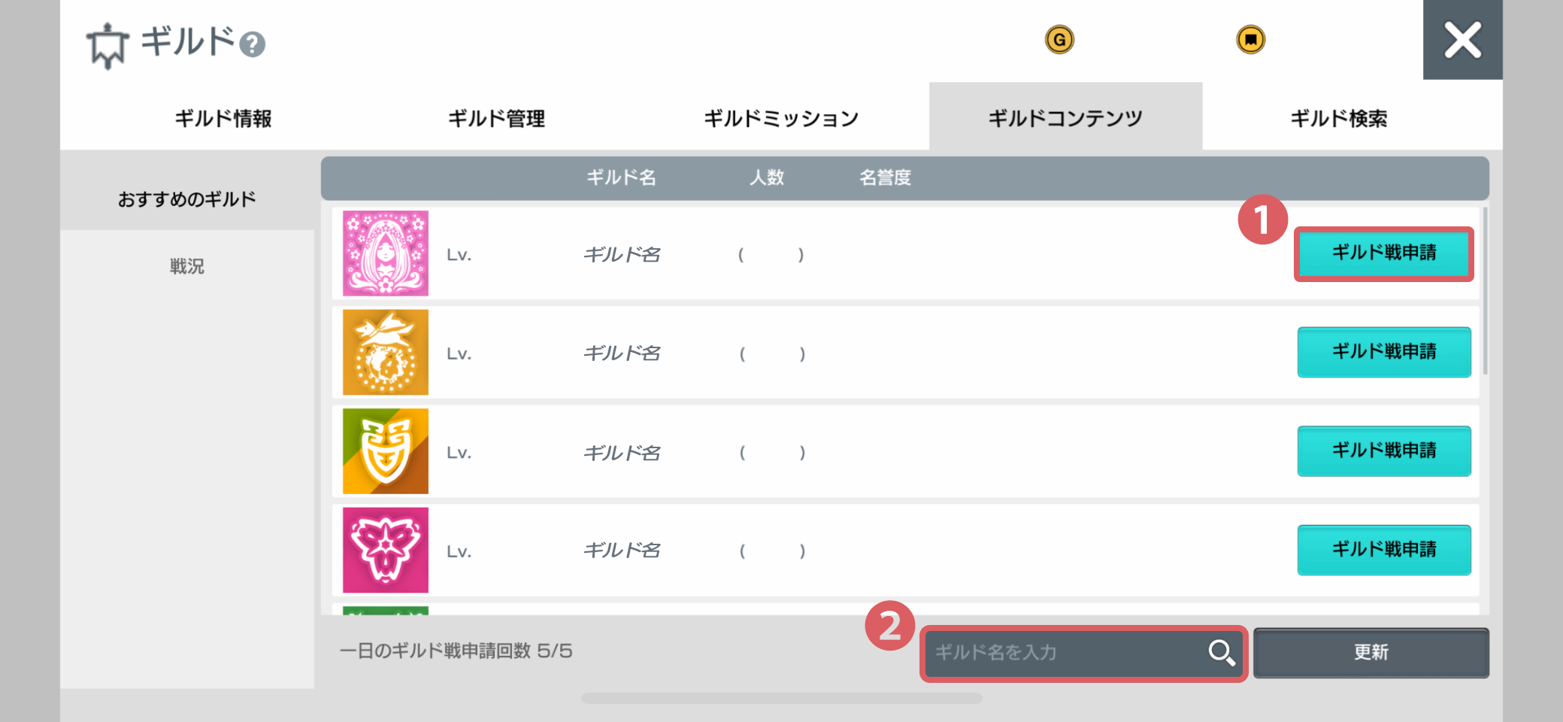Focus the ギルド名を入力 search field
This screenshot has width=1563, height=722.
(x=1083, y=652)
